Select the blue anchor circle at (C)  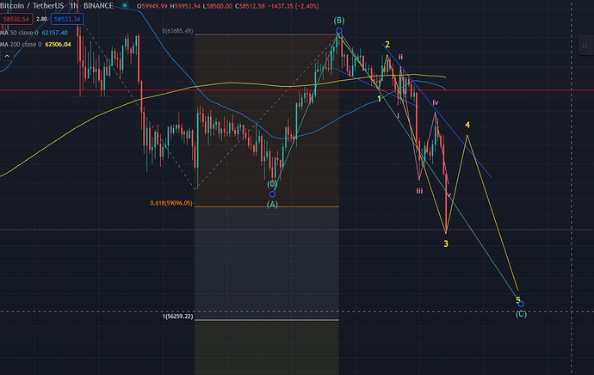pyautogui.click(x=522, y=304)
